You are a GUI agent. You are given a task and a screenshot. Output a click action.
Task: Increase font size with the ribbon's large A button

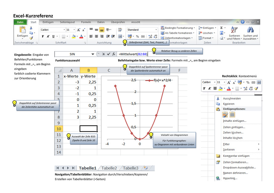coord(79,30)
